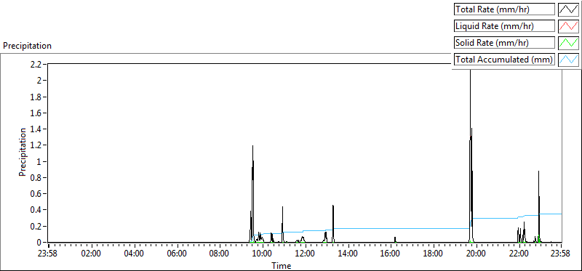Select the Total Rate (mm/hr) legend label

point(504,9)
